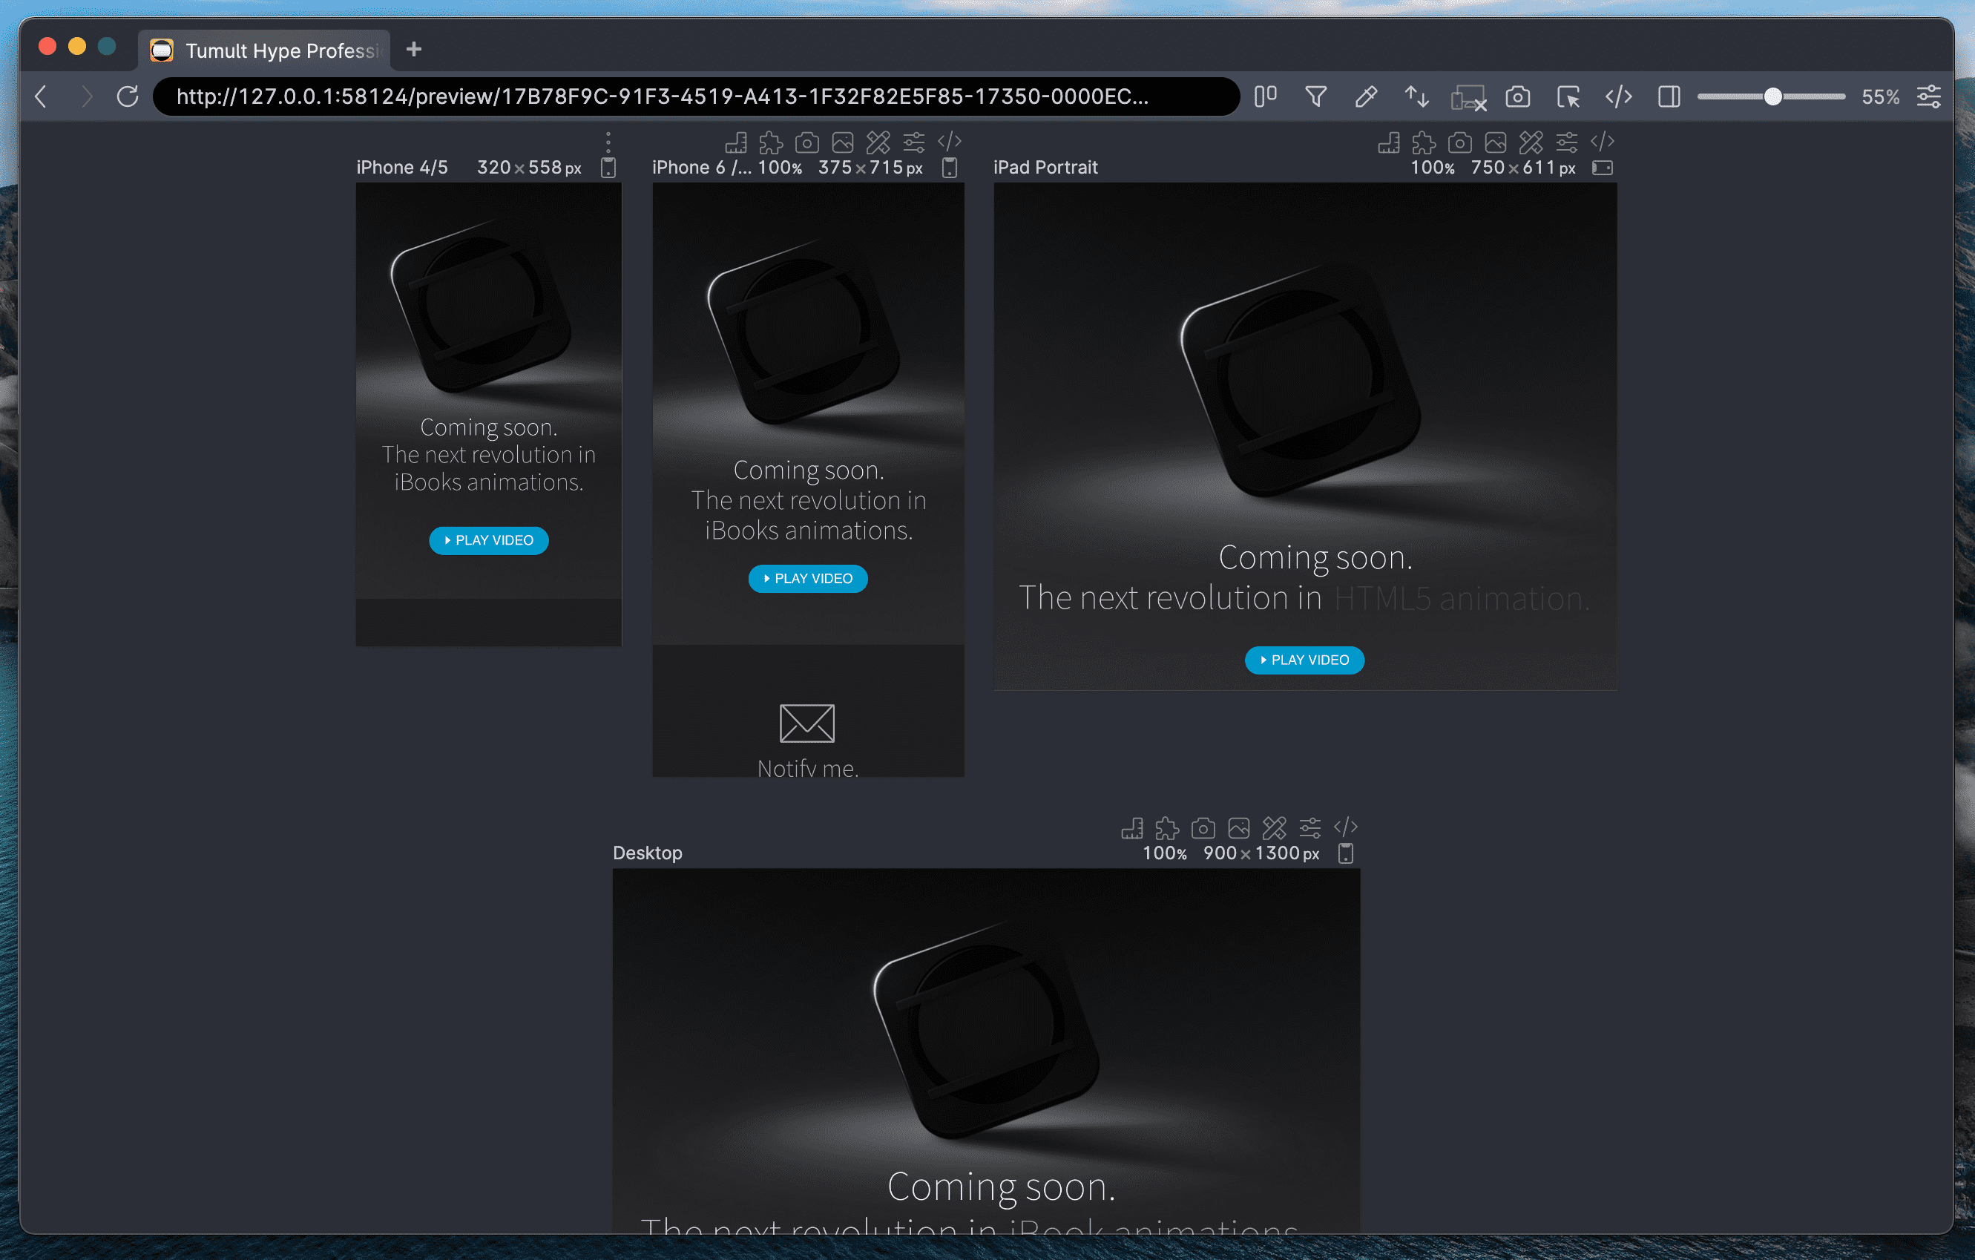Image resolution: width=1975 pixels, height=1260 pixels.
Task: Open puzzle-piece icon on Desktop pane
Action: click(1167, 829)
